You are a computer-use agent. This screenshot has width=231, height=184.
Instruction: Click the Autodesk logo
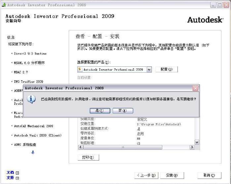point(205,20)
